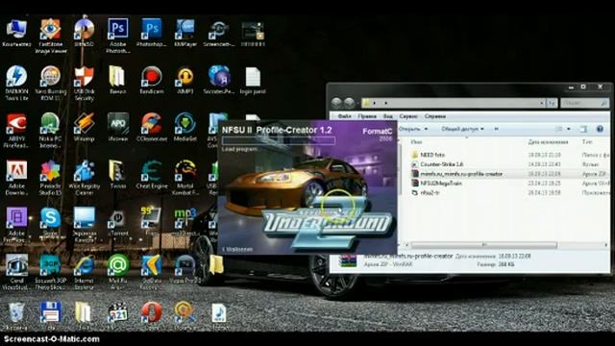The height and width of the screenshot is (346, 615).
Task: Click the Explorer search box
Action: (x=584, y=103)
